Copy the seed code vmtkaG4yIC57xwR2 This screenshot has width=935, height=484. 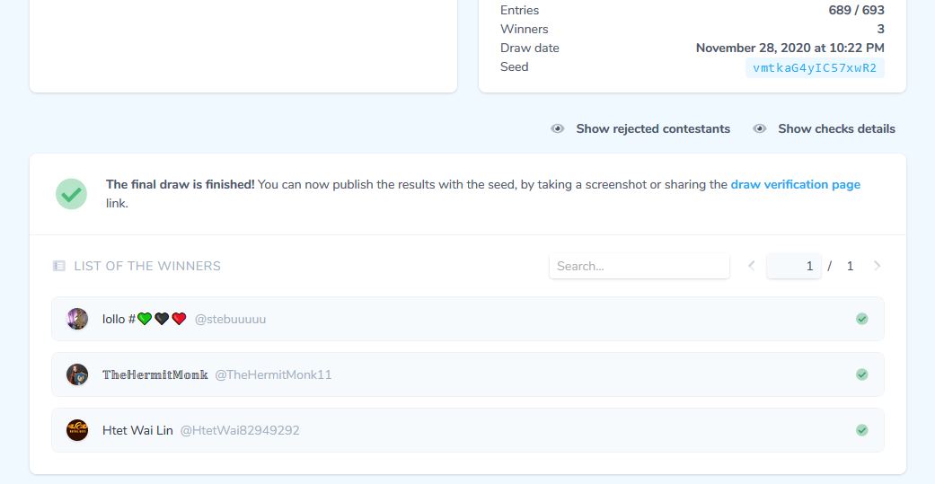[815, 68]
